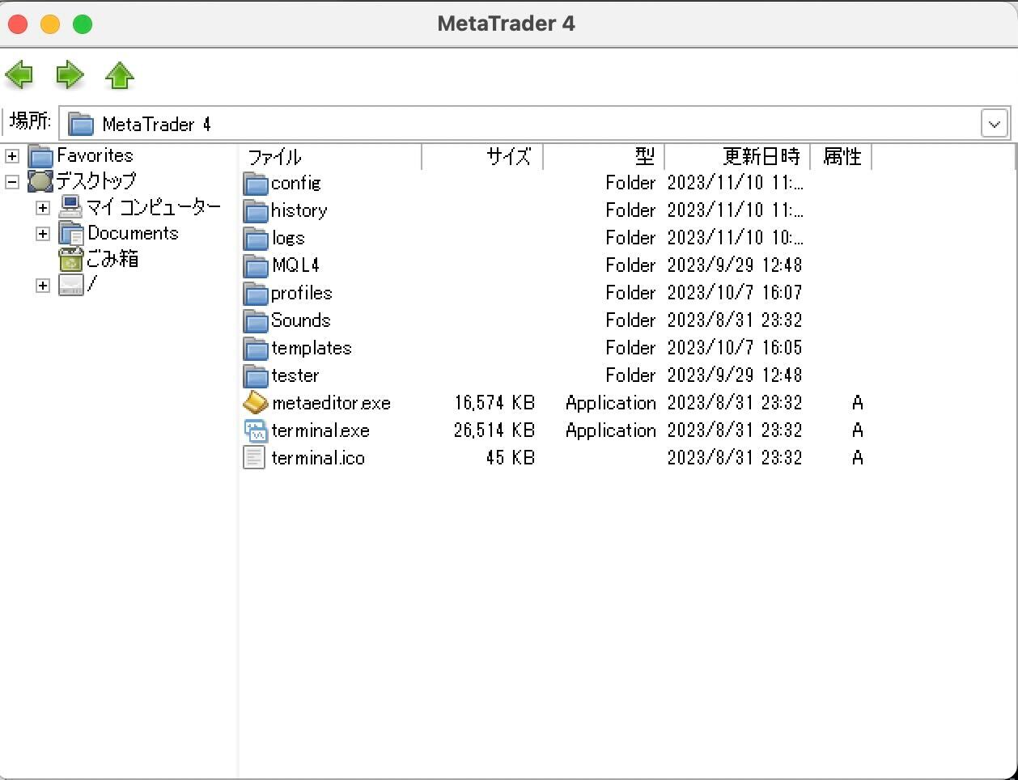The width and height of the screenshot is (1018, 780).
Task: Click the 26,514 KB size value
Action: [x=494, y=430]
